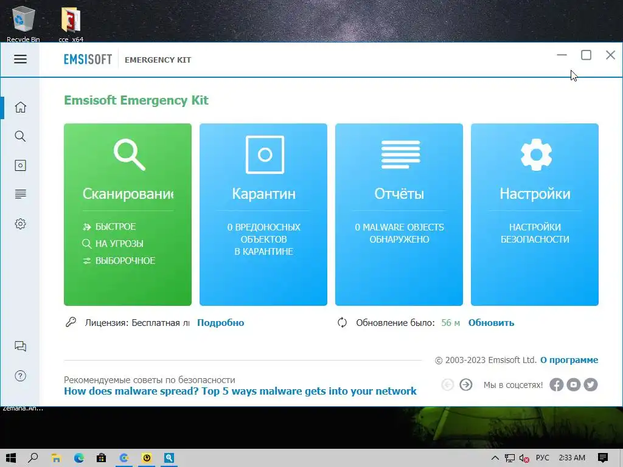
Task: Switch РУС input language indicator
Action: 542,458
